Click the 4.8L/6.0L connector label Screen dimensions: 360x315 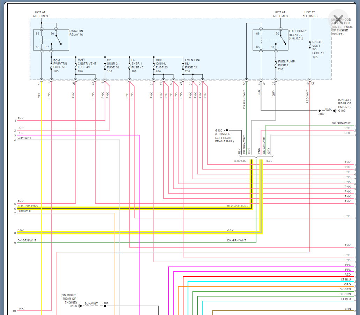pos(240,161)
